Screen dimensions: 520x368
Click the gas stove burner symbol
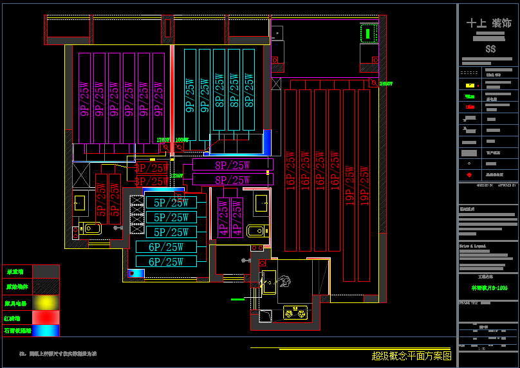coord(295,313)
